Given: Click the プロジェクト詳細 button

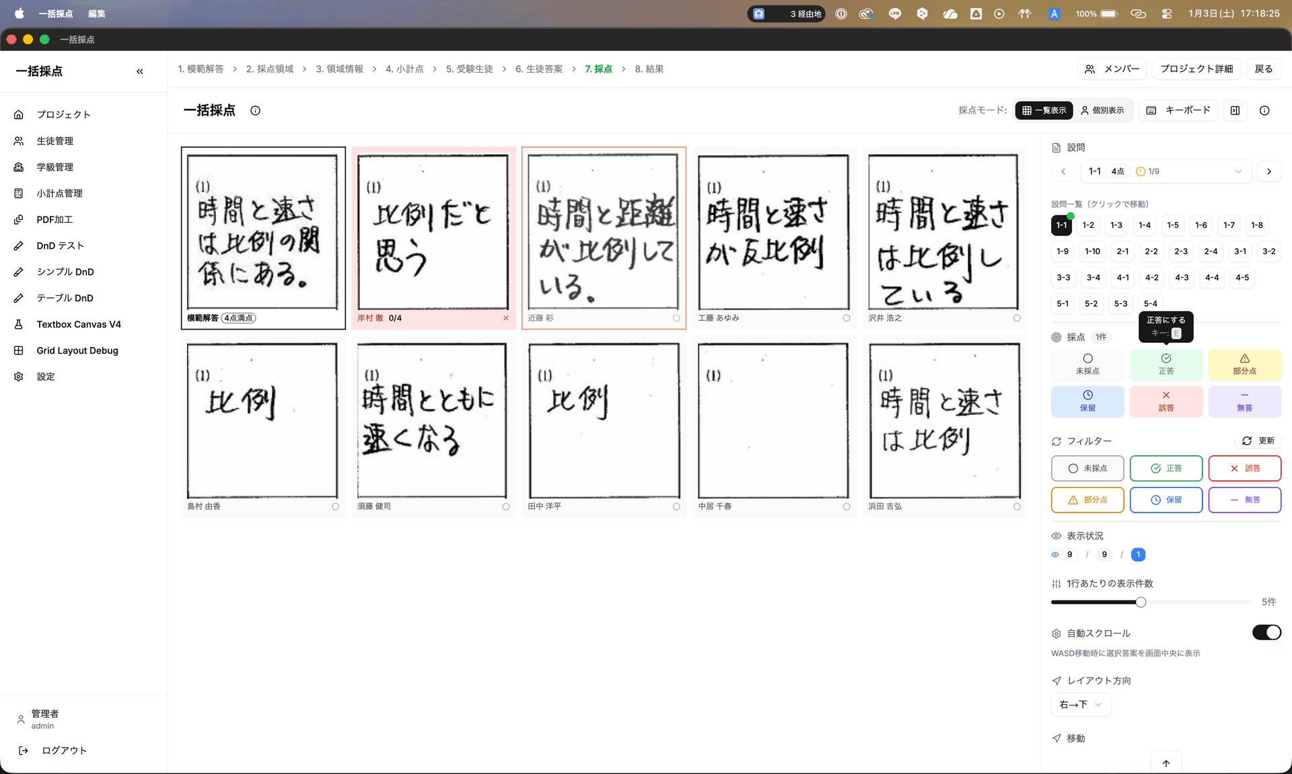Looking at the screenshot, I should pos(1196,69).
